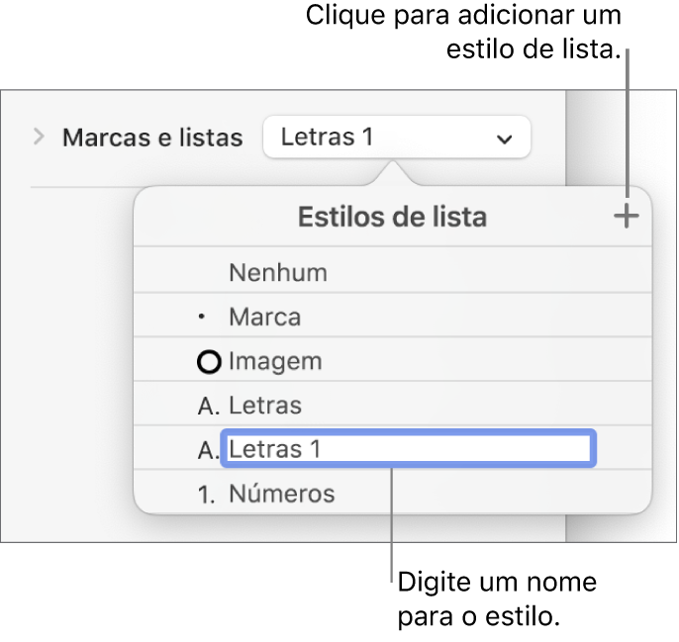Click the A. marker beside the editing field

click(208, 450)
